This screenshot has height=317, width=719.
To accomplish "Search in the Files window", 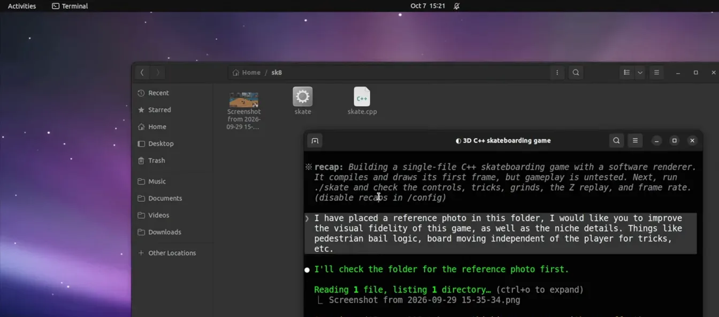I will [576, 73].
